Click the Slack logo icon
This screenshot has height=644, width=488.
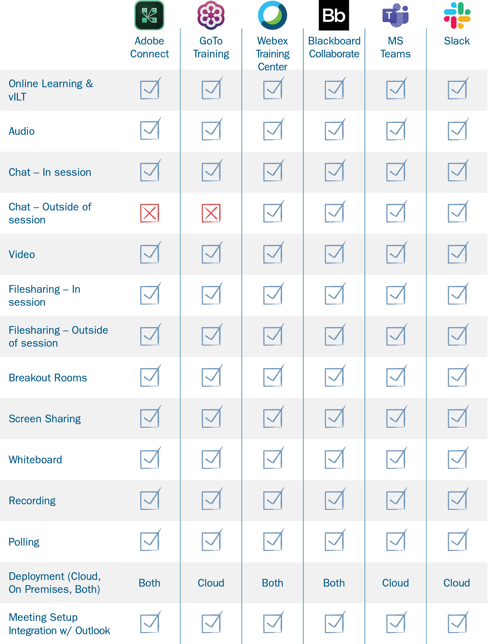tap(457, 15)
